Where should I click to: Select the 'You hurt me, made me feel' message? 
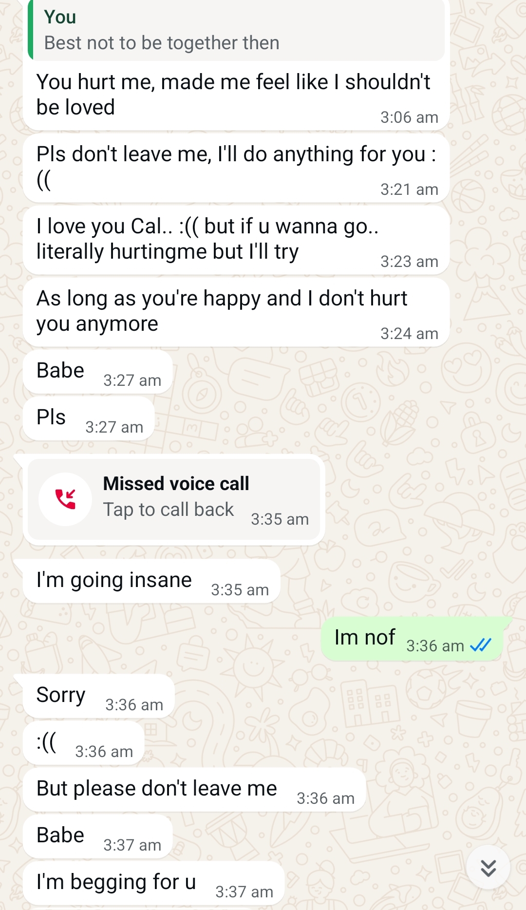pos(236,95)
